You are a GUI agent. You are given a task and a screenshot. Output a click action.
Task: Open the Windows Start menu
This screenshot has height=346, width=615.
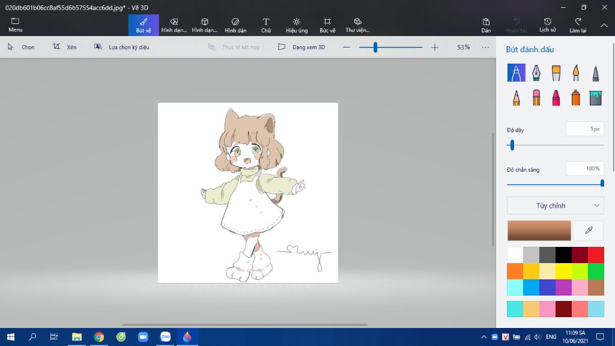point(11,337)
